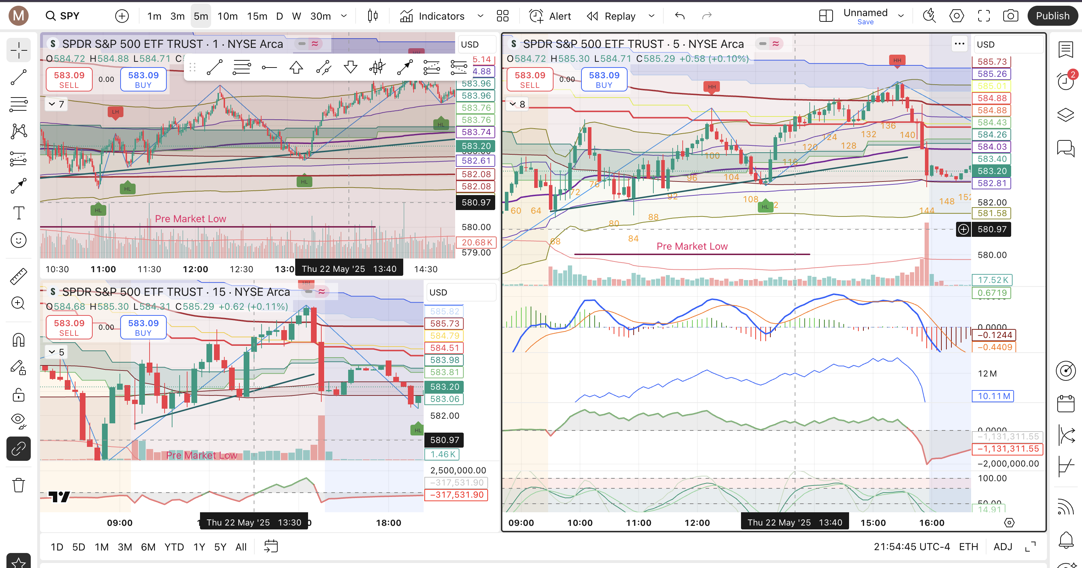Open Alert creation dialog

[550, 16]
